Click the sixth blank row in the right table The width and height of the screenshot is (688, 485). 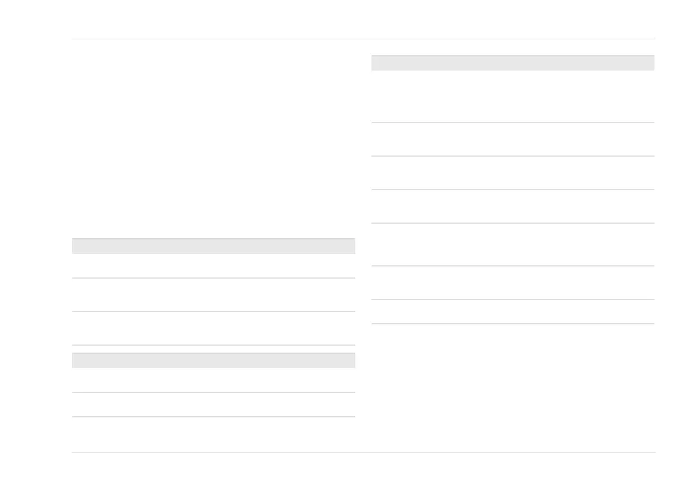tap(512, 283)
